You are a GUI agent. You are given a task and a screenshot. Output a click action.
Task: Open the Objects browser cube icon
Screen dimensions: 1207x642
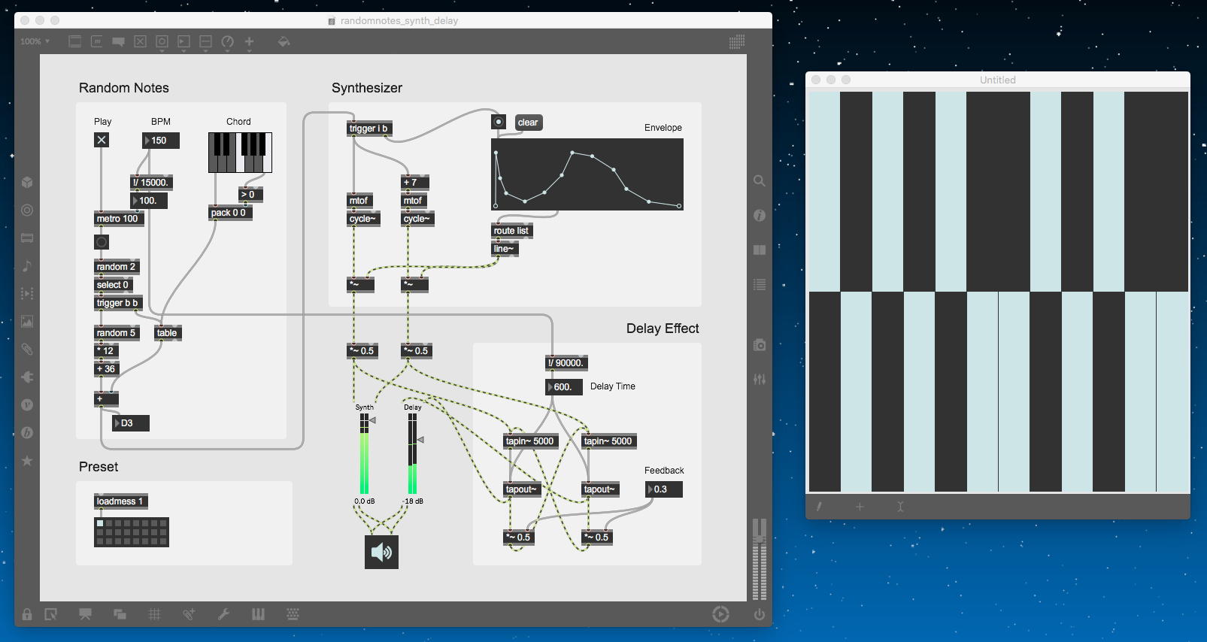pos(27,183)
